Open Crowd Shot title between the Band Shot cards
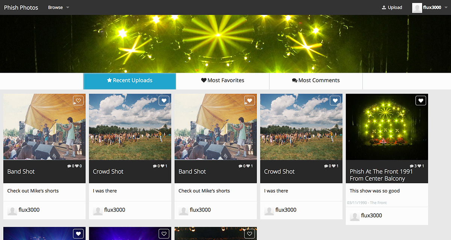The image size is (451, 240). click(108, 171)
